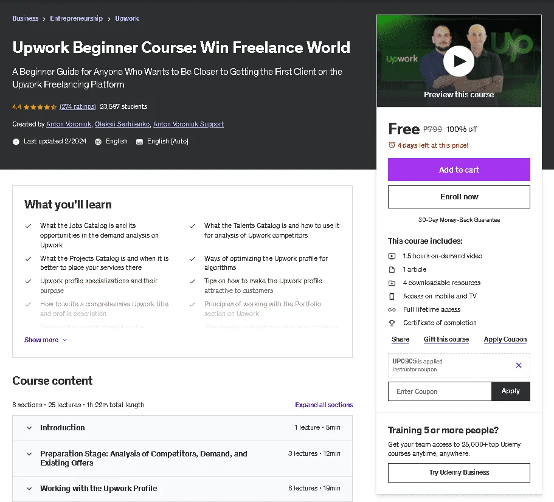Click the checkmark beside optimizing profile item

pos(192,259)
